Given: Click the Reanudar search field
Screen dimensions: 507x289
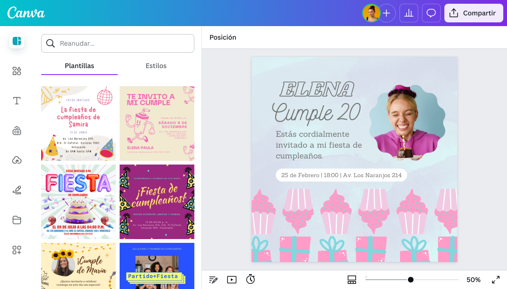Looking at the screenshot, I should pos(118,43).
